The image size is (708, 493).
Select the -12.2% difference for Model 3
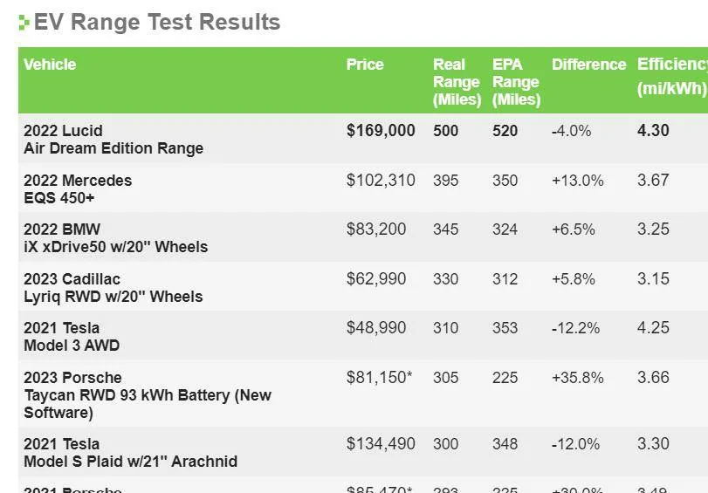[x=575, y=328]
